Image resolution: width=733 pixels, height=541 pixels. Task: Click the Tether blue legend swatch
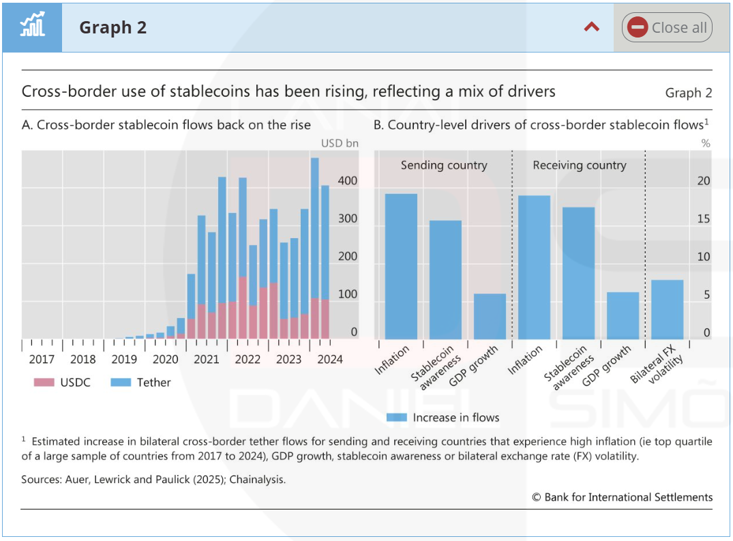tap(121, 382)
